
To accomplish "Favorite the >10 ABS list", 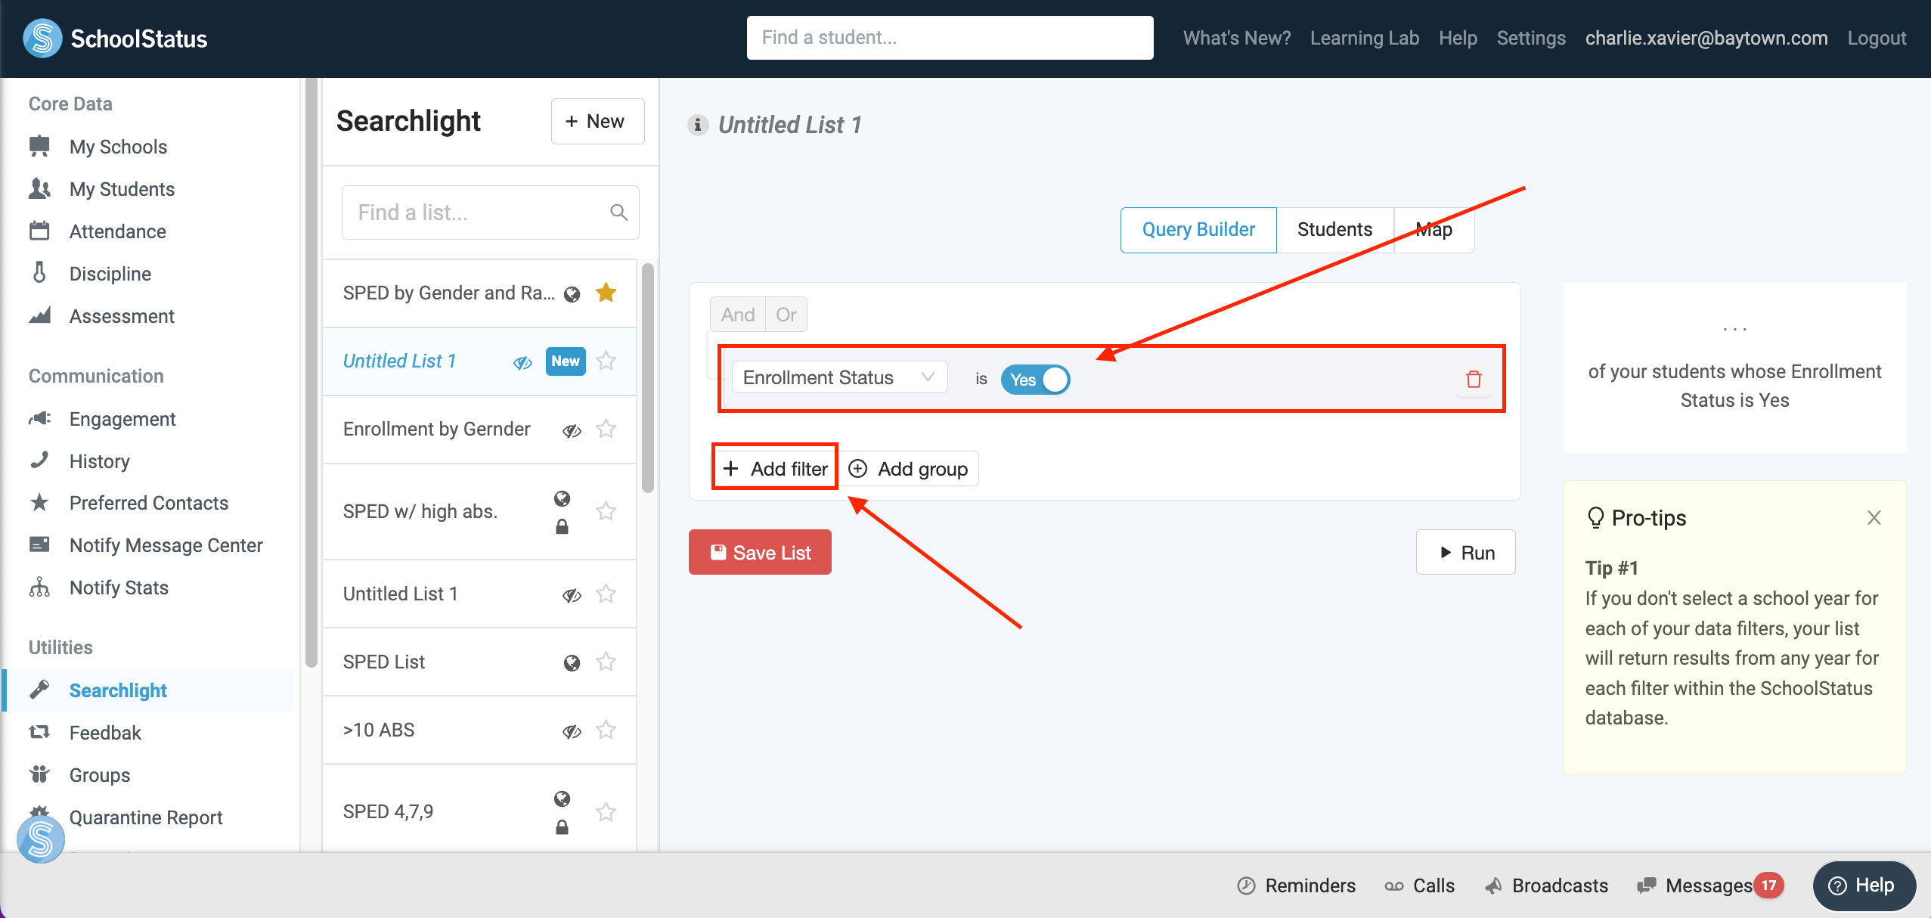I will coord(606,730).
